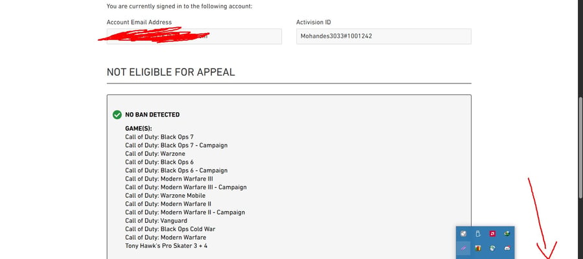This screenshot has width=583, height=259.
Task: Click the AMD Radeon Software tray icon
Action: pyautogui.click(x=492, y=234)
